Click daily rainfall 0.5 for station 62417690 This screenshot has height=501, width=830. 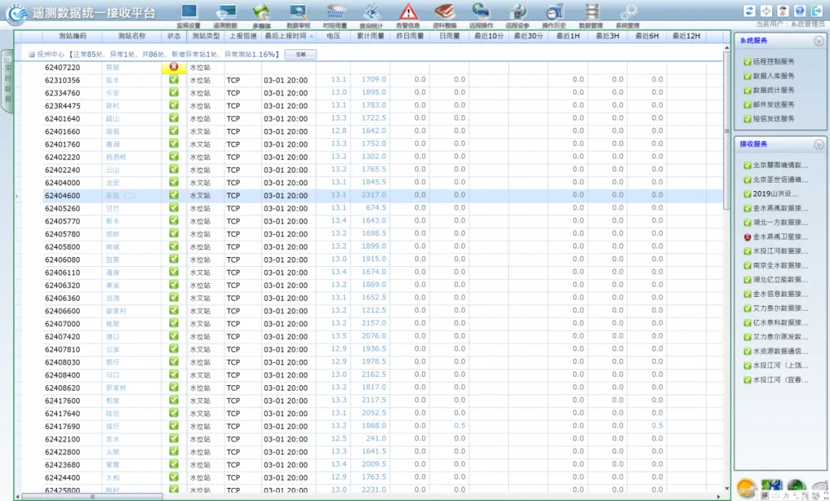(x=460, y=425)
